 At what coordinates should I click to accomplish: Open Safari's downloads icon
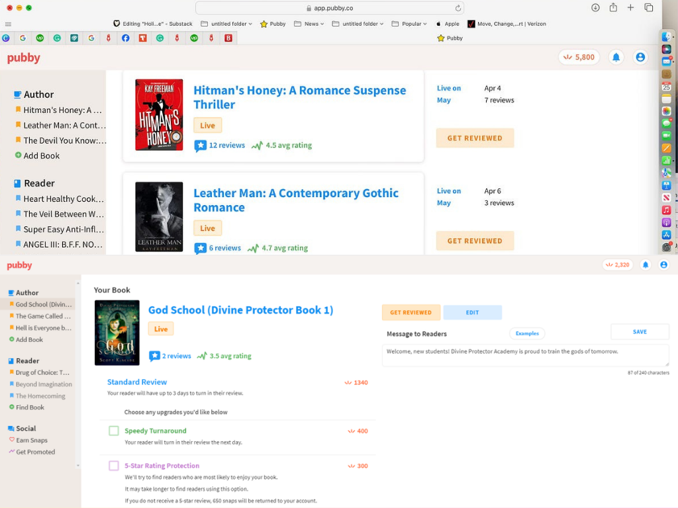595,8
